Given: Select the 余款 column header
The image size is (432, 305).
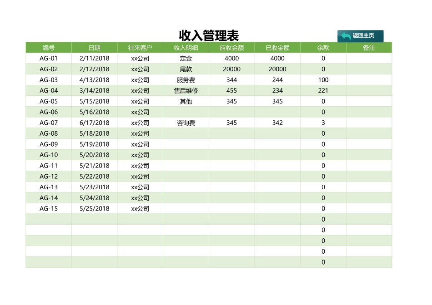Looking at the screenshot, I should coord(323,48).
